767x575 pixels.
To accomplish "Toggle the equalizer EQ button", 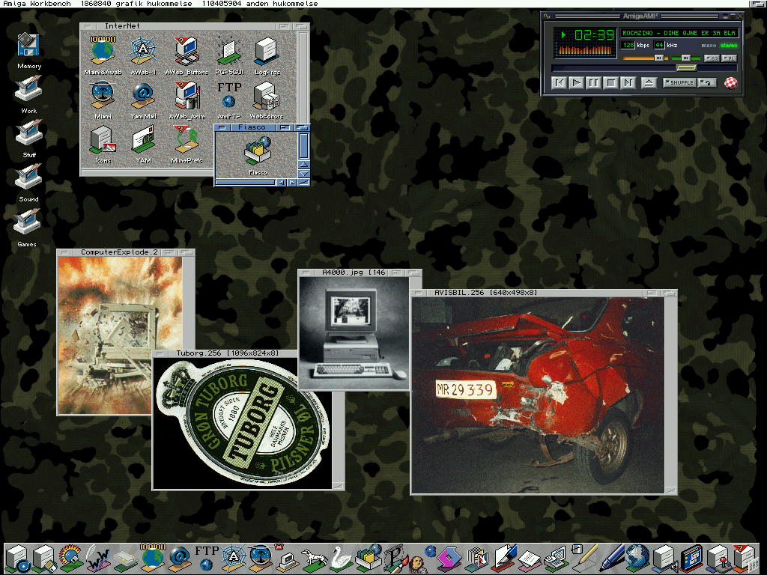I will point(712,58).
